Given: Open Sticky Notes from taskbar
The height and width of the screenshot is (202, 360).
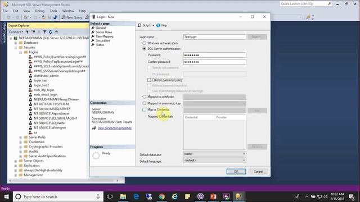Looking at the screenshot, I should point(187,196).
